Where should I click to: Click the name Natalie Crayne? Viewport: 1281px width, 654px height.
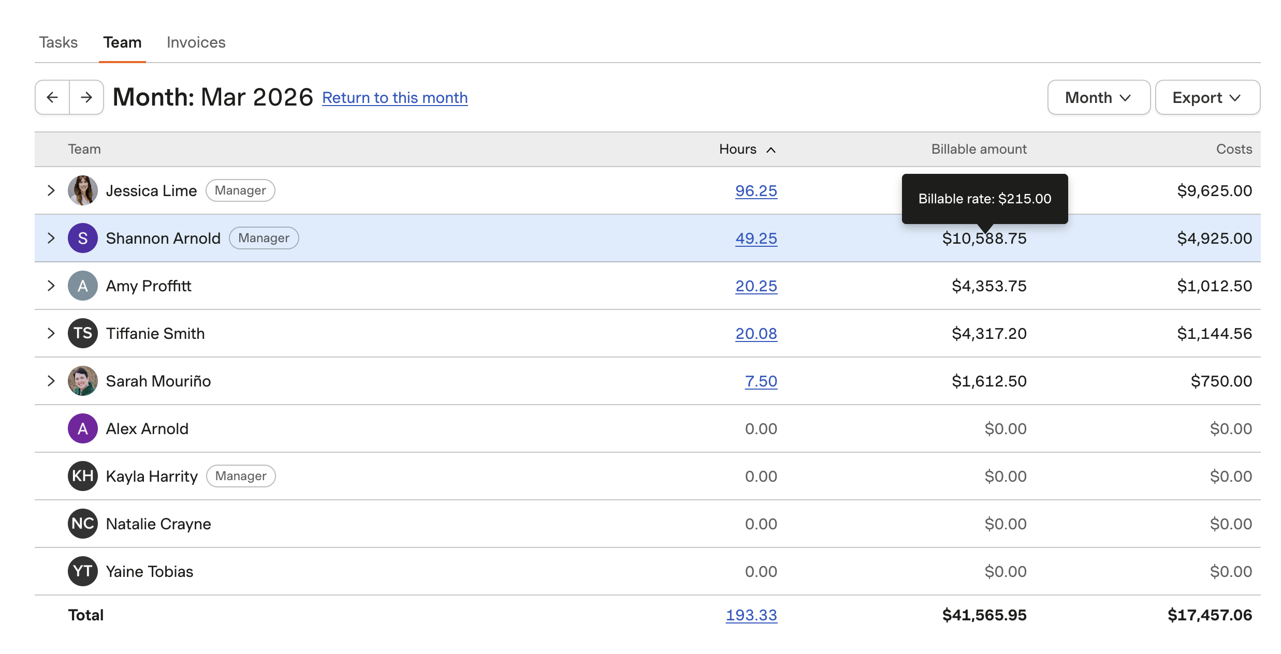[158, 524]
